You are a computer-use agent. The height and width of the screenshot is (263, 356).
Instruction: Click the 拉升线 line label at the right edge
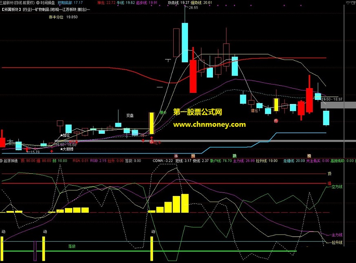coord(337,243)
